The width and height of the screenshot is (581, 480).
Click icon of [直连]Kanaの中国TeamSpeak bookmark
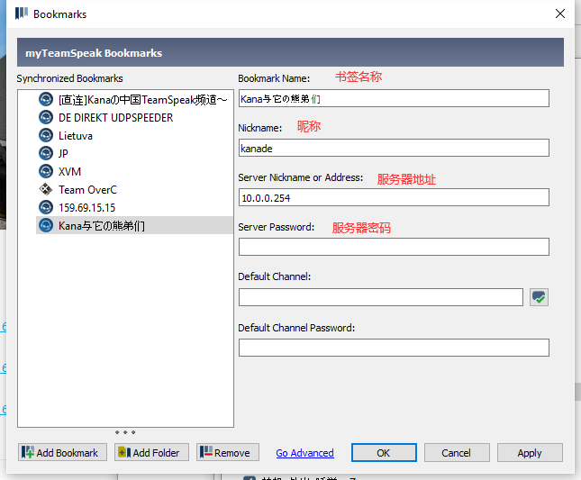pos(46,99)
